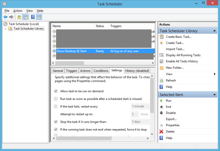Image resolution: width=220 pixels, height=151 pixels.
Task: Click the Create Basic Task icon
Action: point(161,37)
